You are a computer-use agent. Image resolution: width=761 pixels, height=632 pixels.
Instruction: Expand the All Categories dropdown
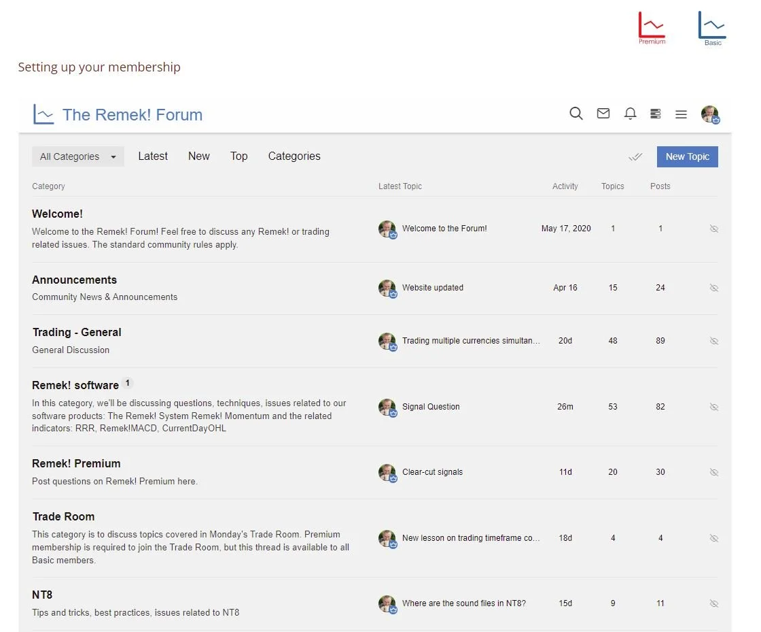[77, 156]
